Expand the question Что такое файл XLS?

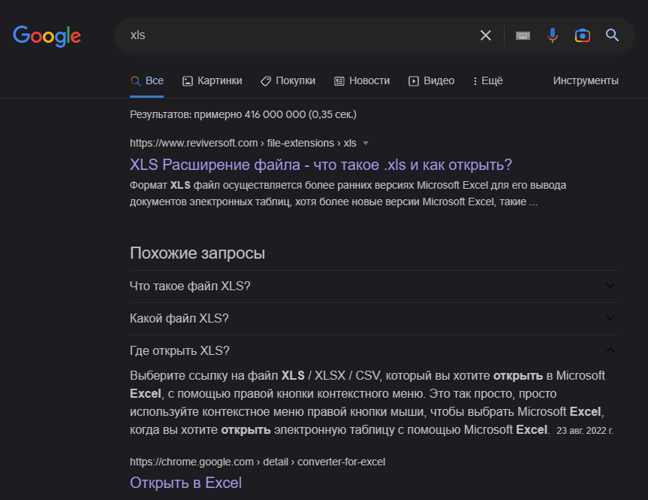pyautogui.click(x=375, y=286)
